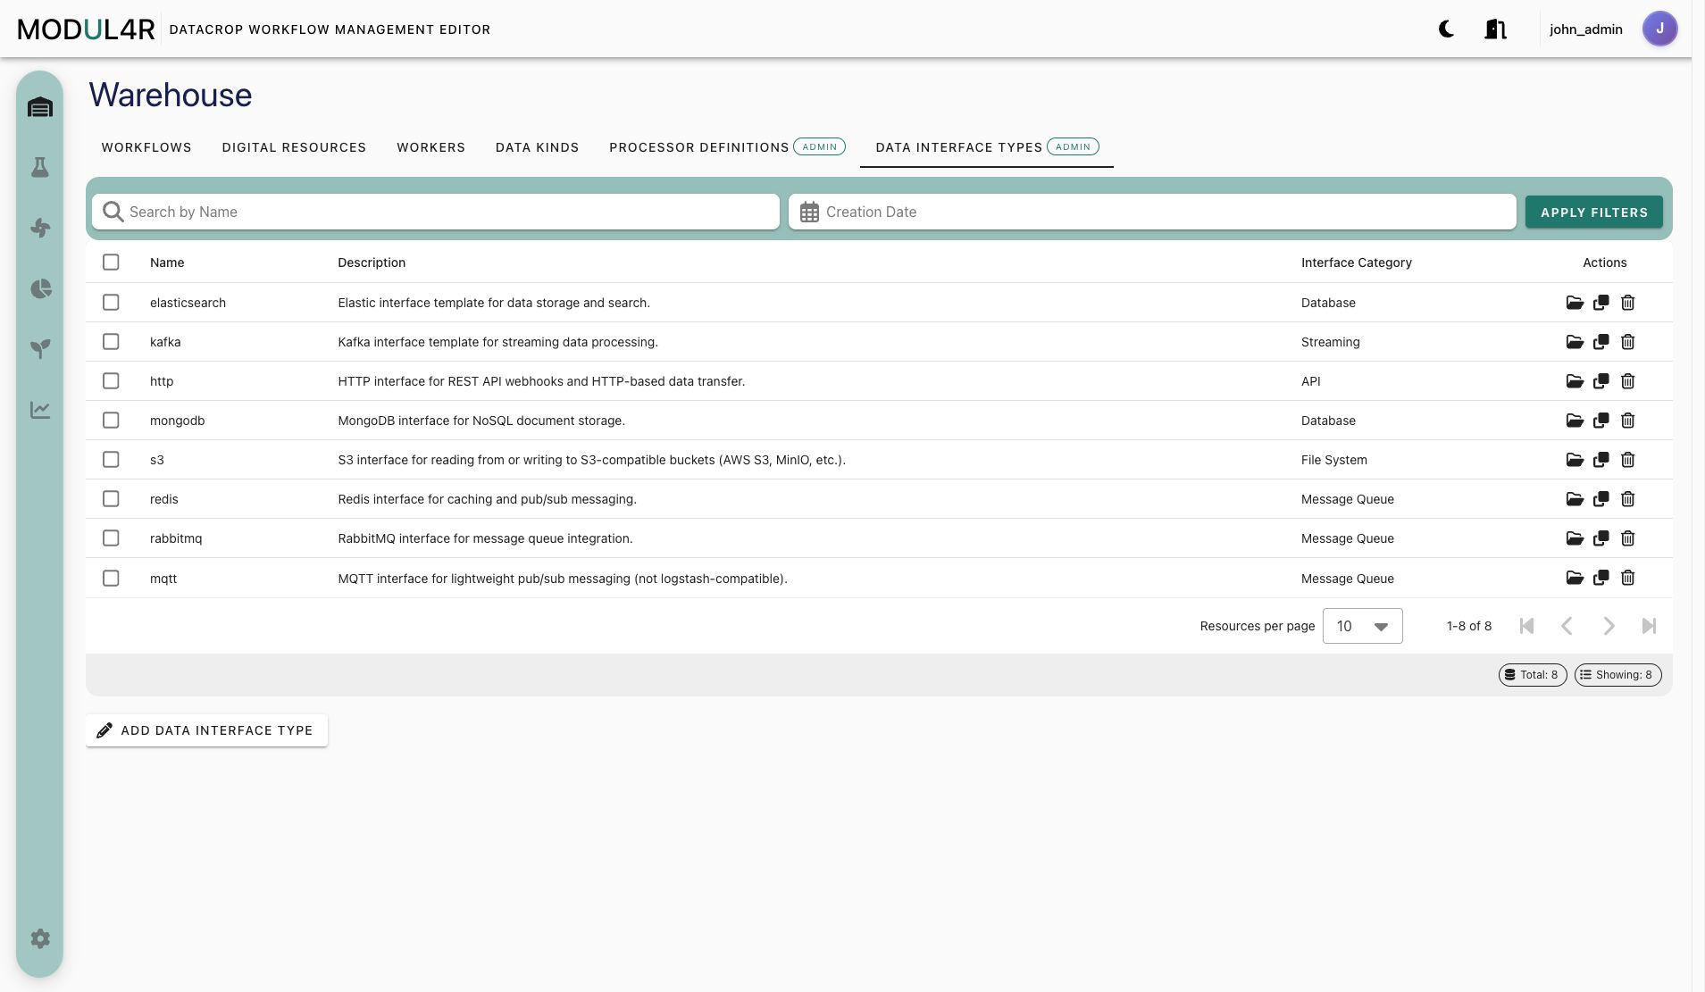
Task: Click the logout door icon
Action: (1496, 29)
